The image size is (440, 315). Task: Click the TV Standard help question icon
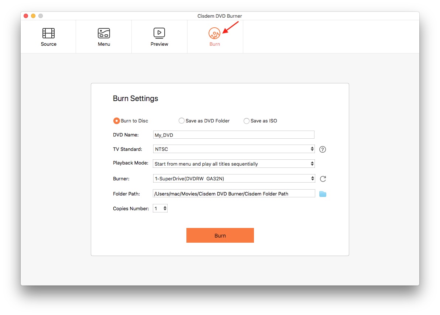(x=323, y=149)
